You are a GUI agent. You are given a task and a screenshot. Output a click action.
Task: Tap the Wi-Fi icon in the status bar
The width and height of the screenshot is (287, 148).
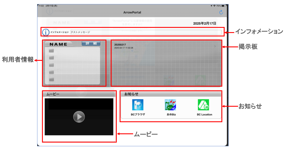[214, 6]
